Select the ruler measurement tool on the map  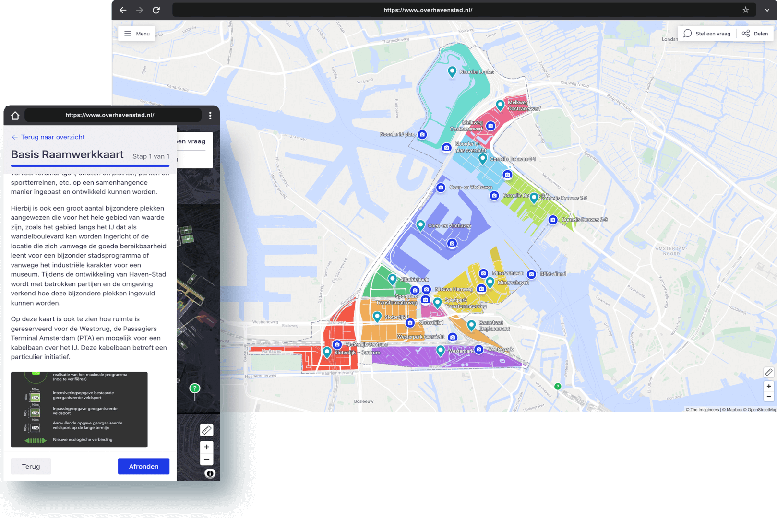(x=769, y=372)
